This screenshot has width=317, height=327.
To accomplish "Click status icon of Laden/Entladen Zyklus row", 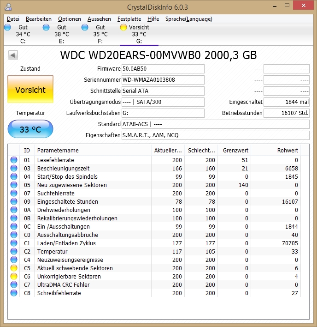I will pyautogui.click(x=14, y=243).
